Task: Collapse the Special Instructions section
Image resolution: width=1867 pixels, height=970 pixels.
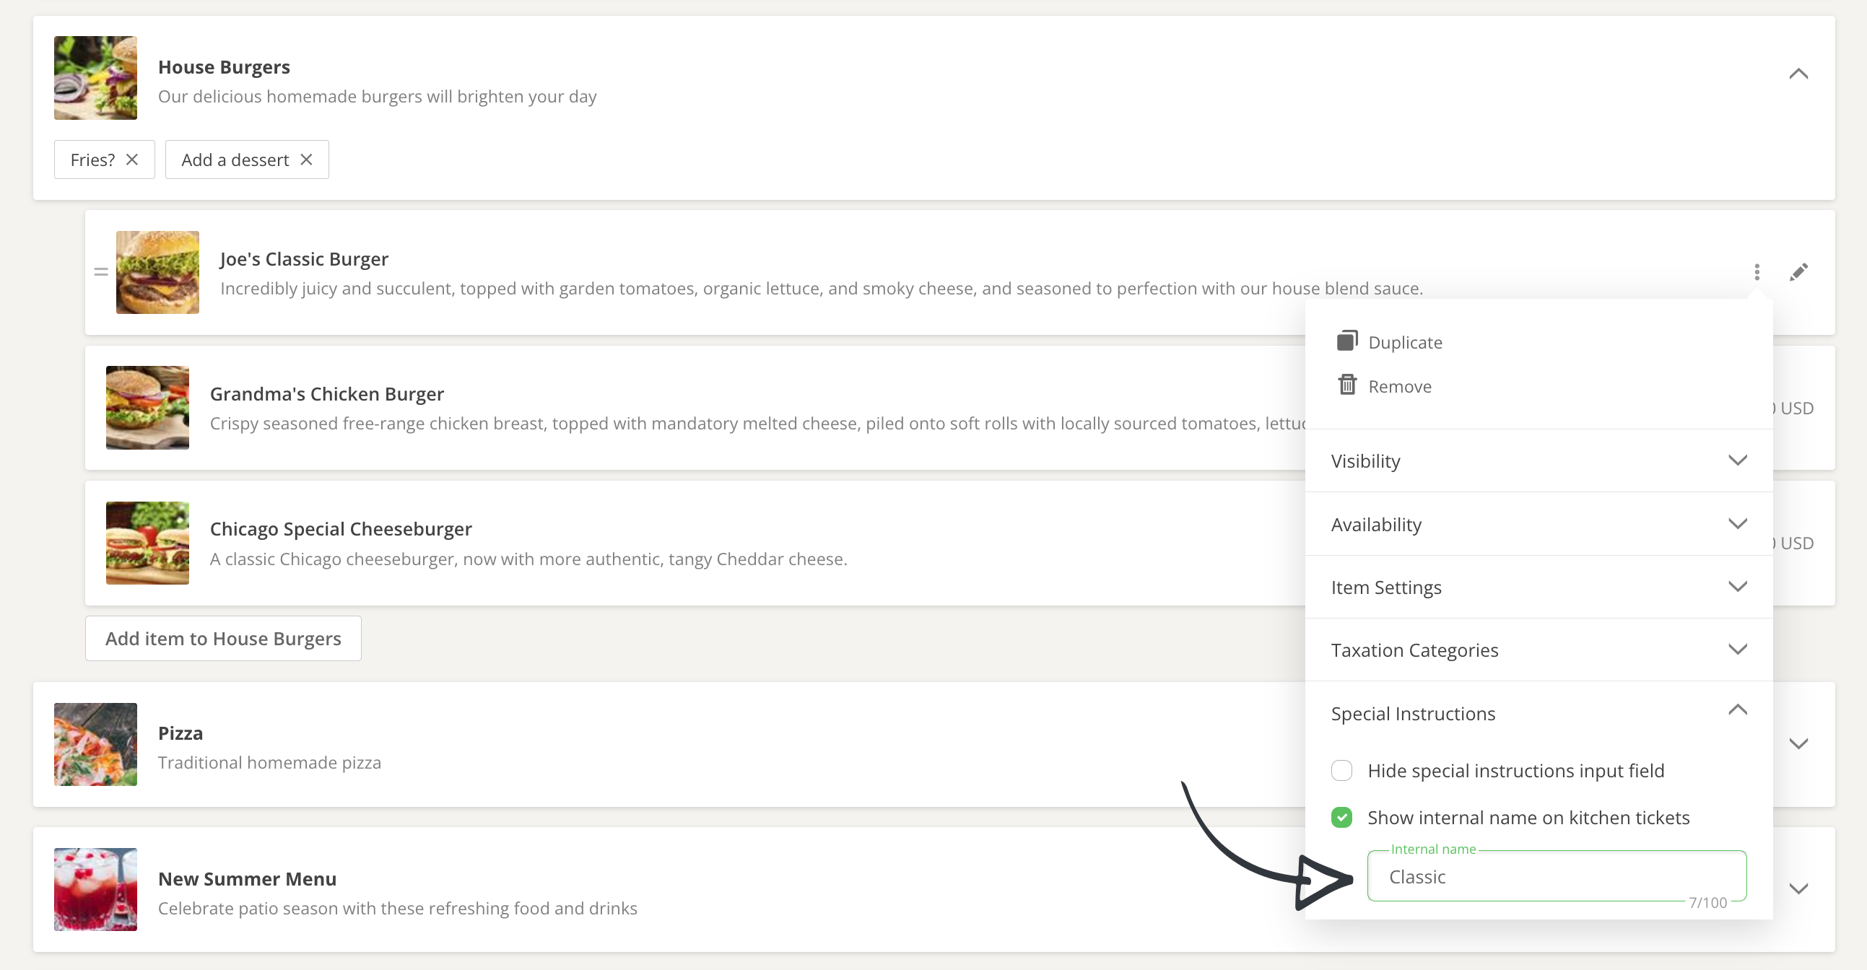Action: [1737, 711]
